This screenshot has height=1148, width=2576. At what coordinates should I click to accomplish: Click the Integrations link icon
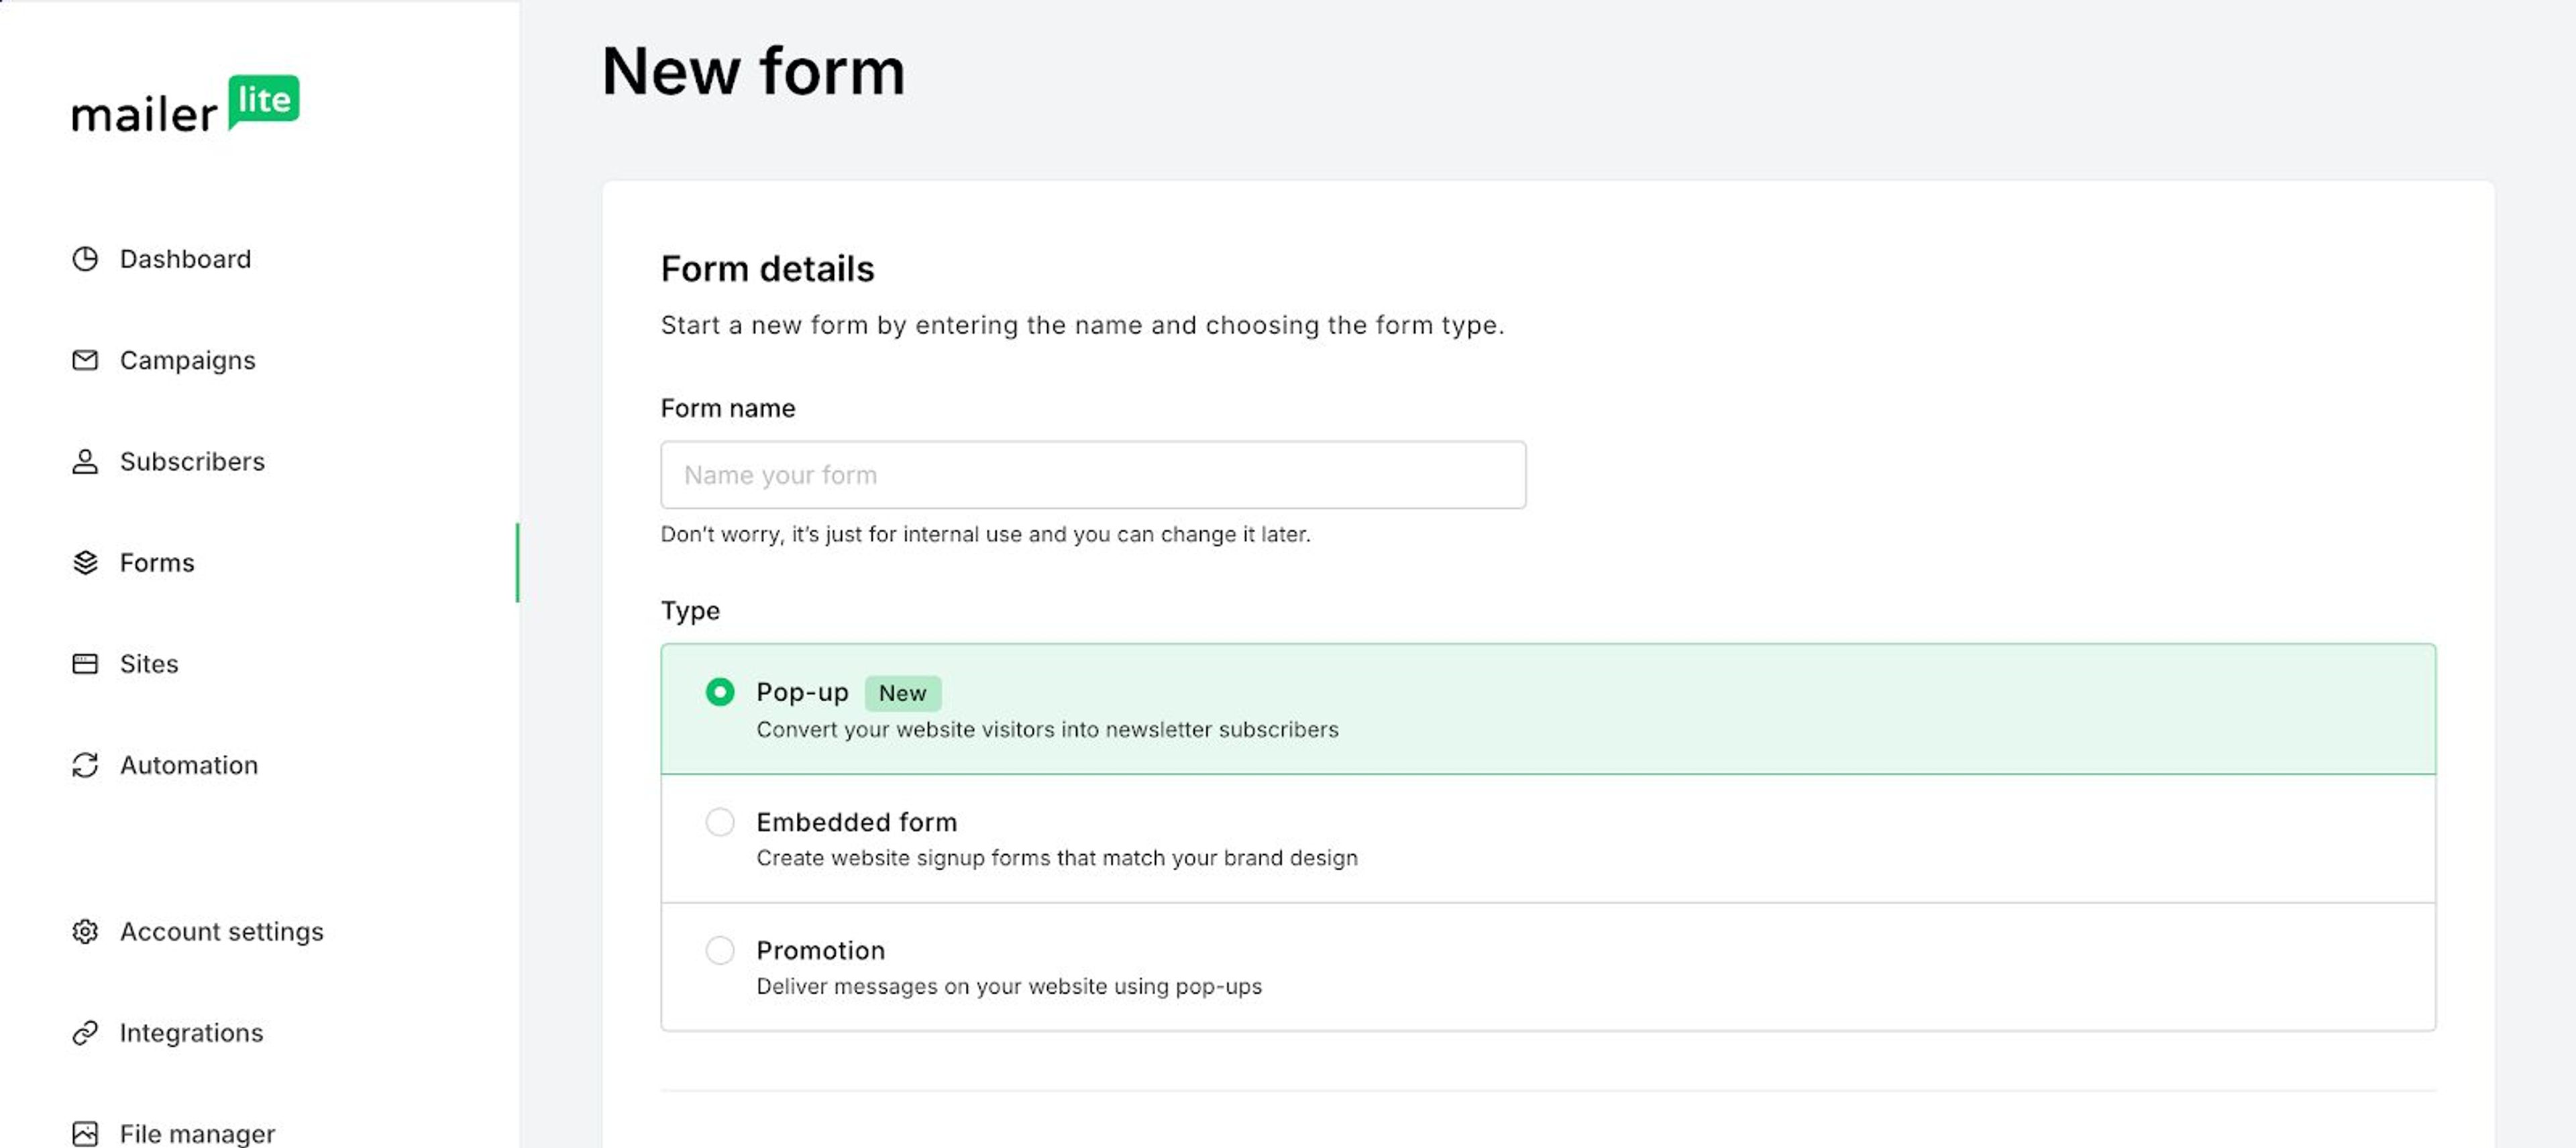pos(85,1032)
